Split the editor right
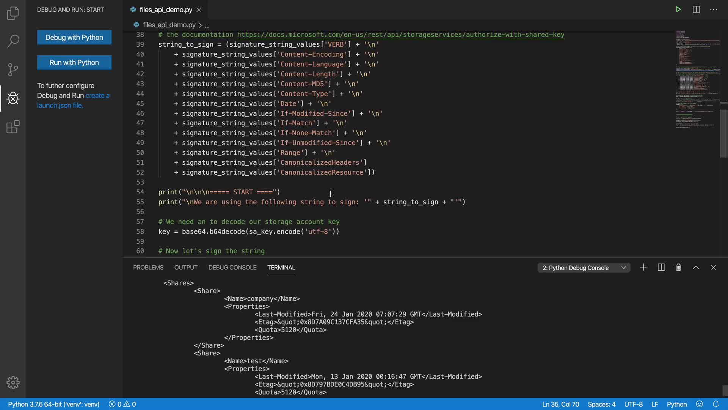The width and height of the screenshot is (728, 410). (x=696, y=9)
